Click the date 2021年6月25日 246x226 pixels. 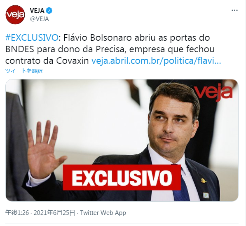click(54, 213)
